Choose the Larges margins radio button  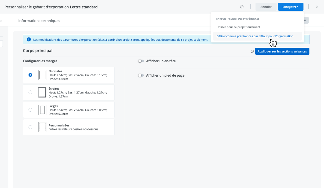click(x=31, y=110)
